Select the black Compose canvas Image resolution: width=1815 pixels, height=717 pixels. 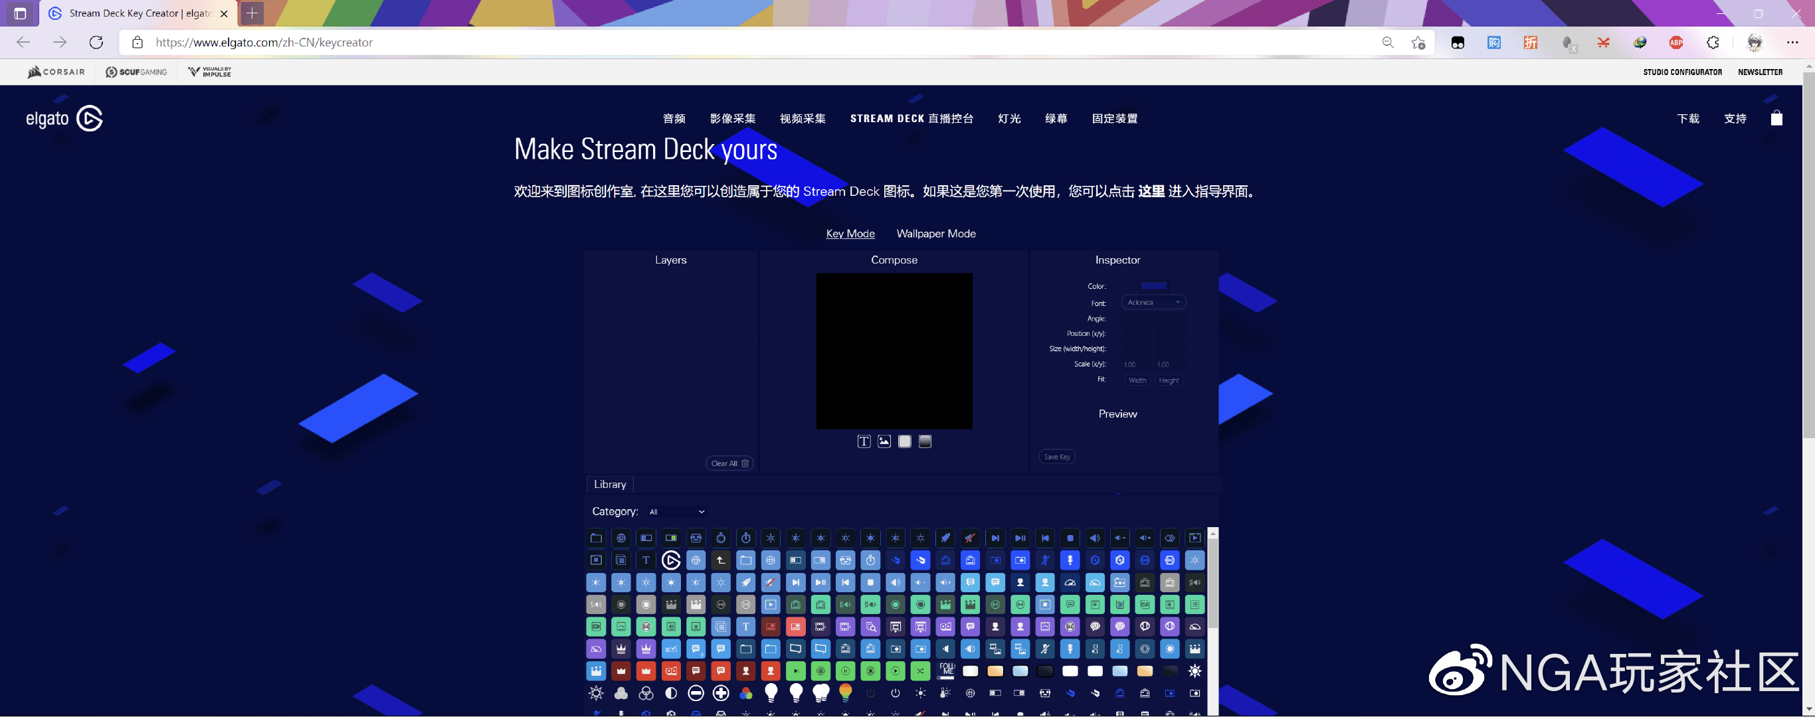(894, 351)
